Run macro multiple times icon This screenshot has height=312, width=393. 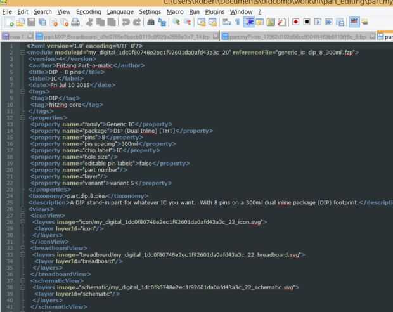click(329, 22)
